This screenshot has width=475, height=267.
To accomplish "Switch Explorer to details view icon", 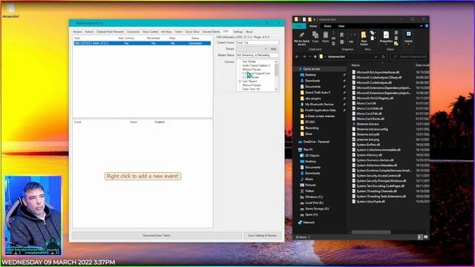I will (x=419, y=237).
